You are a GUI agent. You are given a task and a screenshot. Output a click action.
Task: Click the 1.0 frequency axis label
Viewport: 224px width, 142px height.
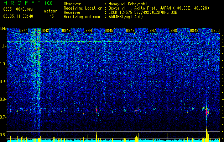3,64
